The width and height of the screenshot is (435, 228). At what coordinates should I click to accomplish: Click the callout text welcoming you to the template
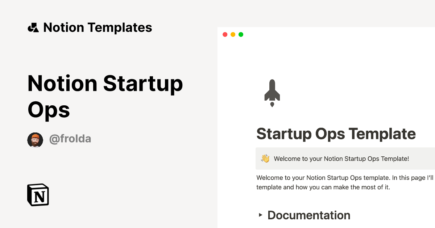coord(341,159)
